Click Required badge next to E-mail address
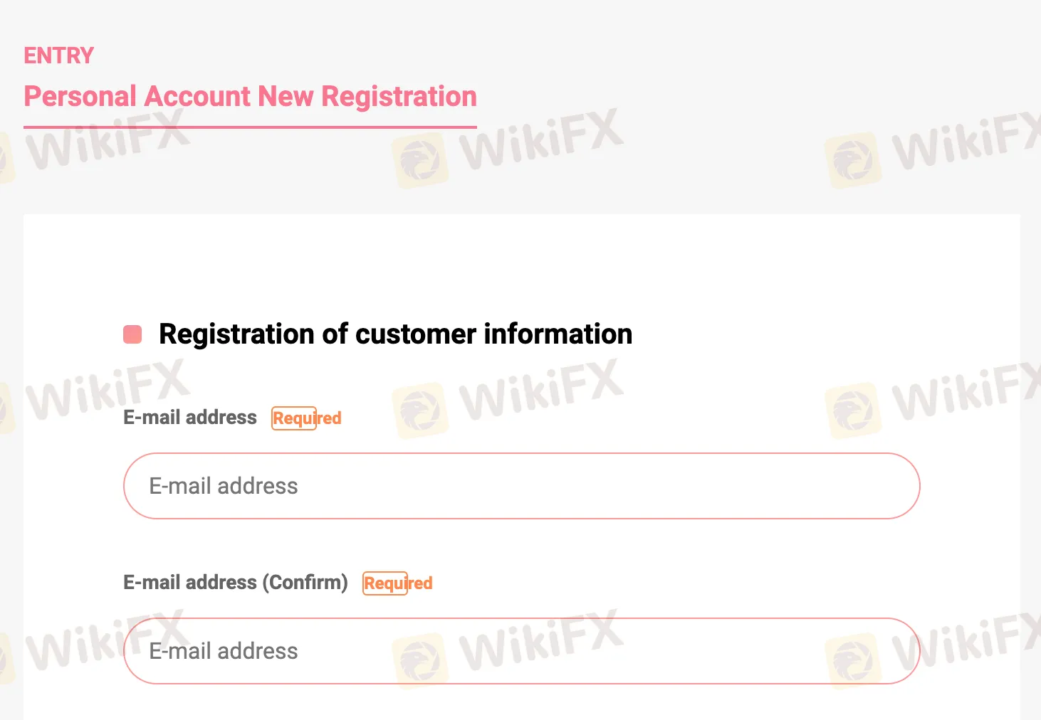The height and width of the screenshot is (720, 1041). tap(307, 418)
